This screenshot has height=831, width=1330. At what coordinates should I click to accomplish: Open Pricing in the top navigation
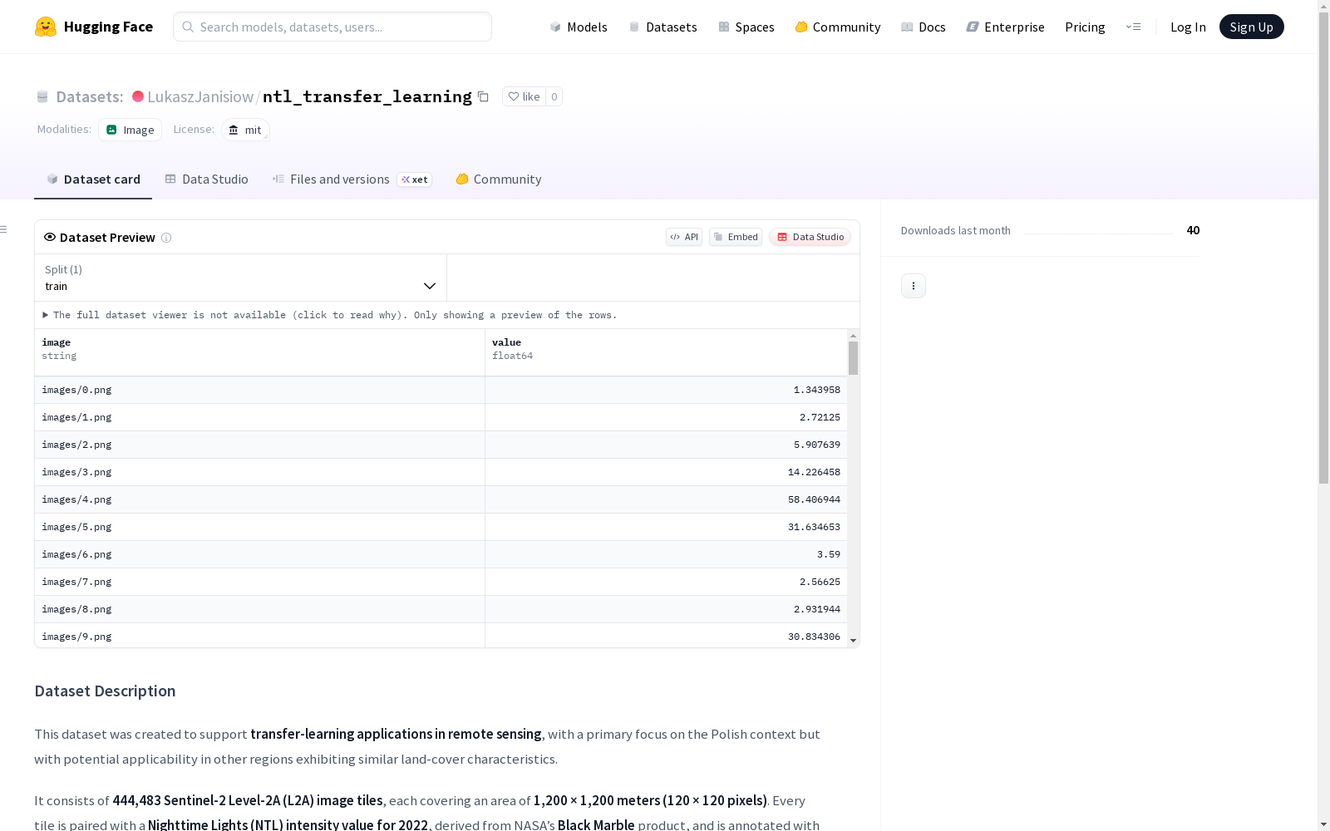[1085, 27]
